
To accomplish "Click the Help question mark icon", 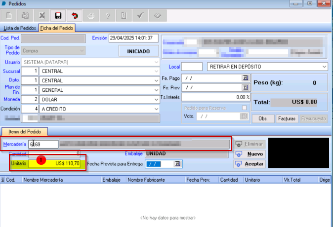I will pyautogui.click(x=108, y=15).
